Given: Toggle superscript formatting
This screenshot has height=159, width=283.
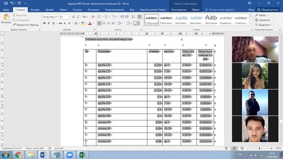Looking at the screenshot, I should (x=69, y=23).
